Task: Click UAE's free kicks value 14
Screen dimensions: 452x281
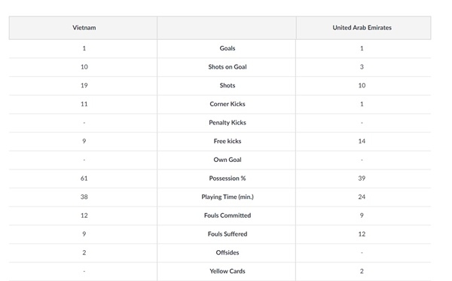Action: tap(362, 141)
